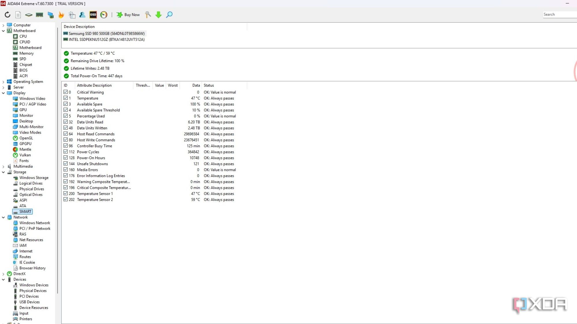
Task: Expand the Operating System tree node
Action: click(x=3, y=82)
